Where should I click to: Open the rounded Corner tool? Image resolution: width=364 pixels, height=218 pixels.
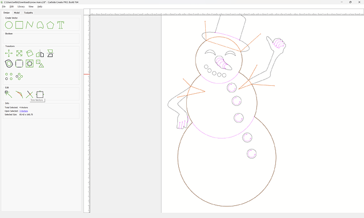point(20,64)
